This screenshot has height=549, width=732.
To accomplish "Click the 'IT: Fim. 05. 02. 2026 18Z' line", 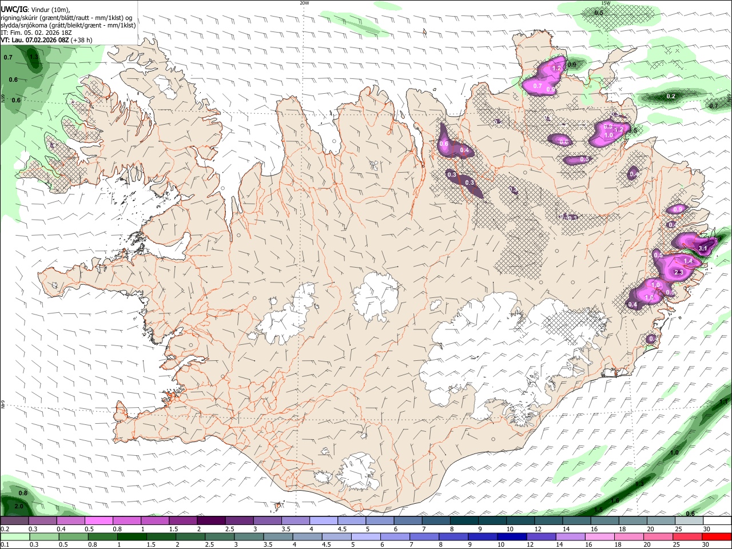I will [36, 33].
